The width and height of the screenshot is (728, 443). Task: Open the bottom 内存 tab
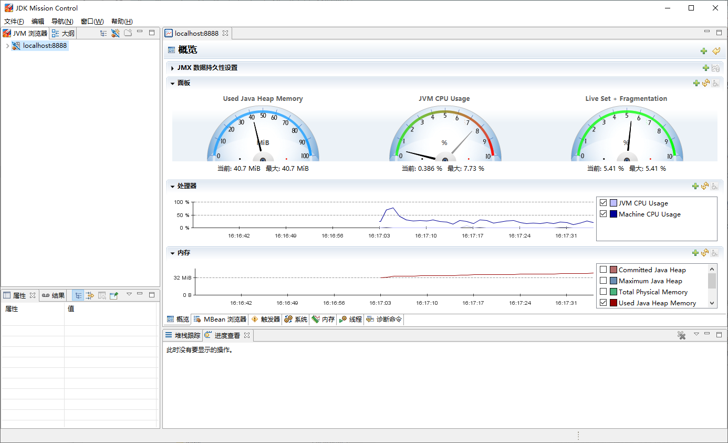(x=323, y=319)
